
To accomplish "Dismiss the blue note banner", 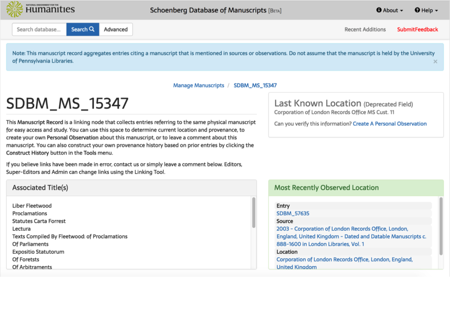I will [x=435, y=61].
